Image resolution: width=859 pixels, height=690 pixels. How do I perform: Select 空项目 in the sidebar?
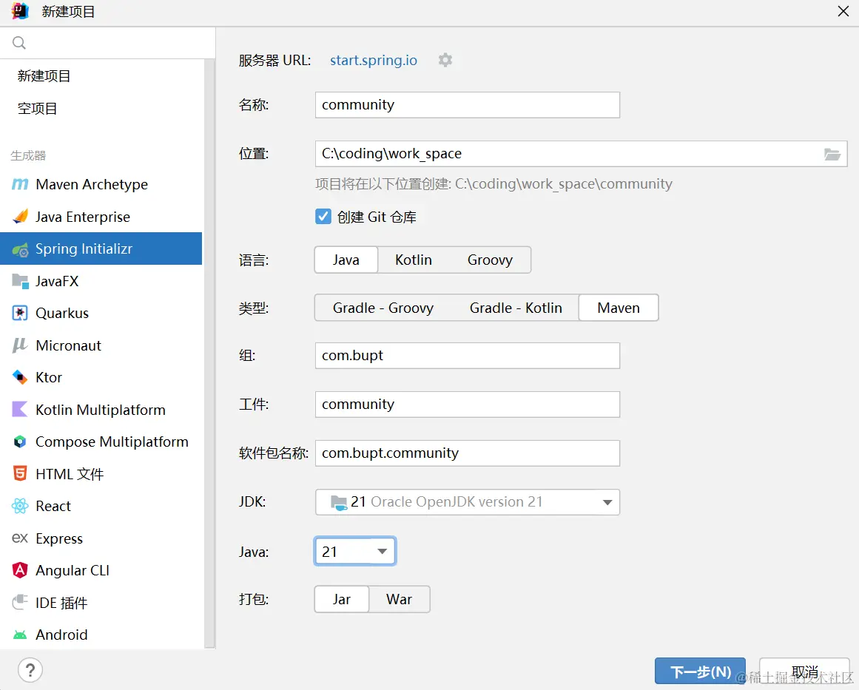click(x=38, y=109)
